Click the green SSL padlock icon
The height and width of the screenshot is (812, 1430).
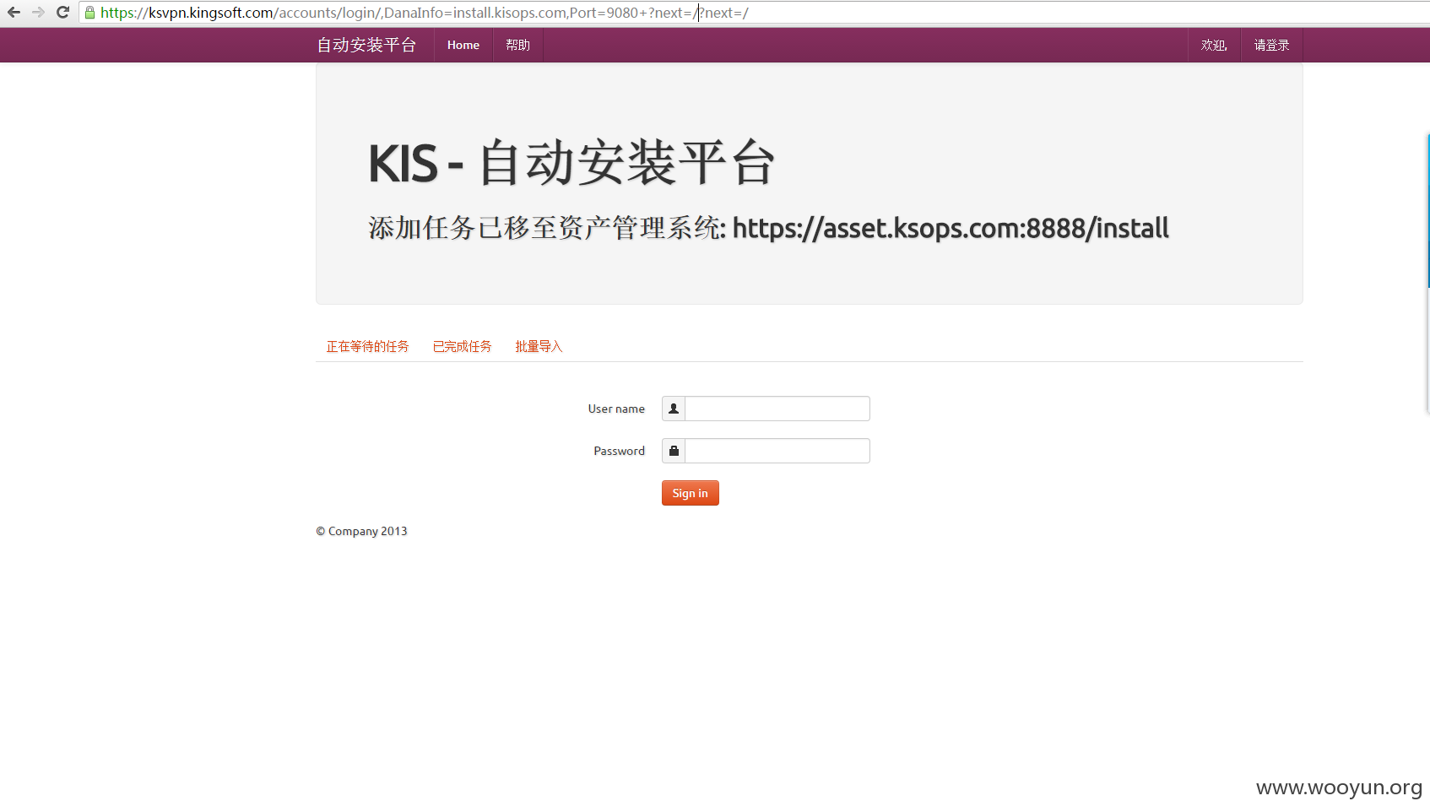(89, 13)
